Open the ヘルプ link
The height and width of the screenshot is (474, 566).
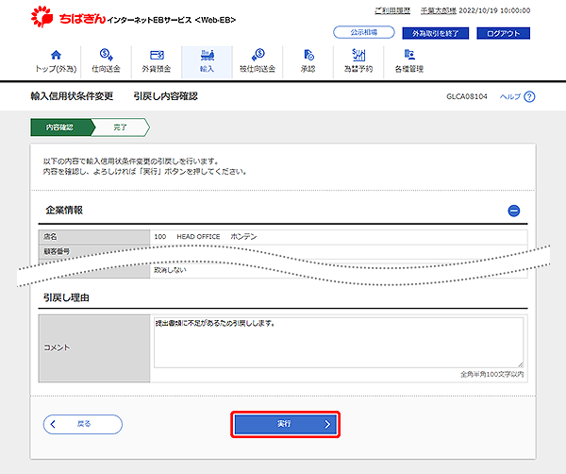coord(510,97)
